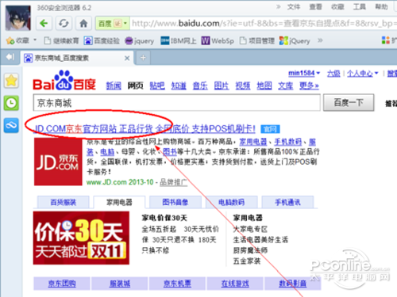397x297 pixels.
Task: Open the 京东机票 button
Action: tap(177, 284)
